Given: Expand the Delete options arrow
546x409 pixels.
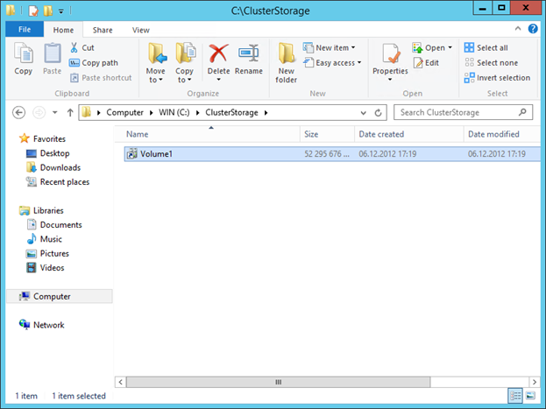Looking at the screenshot, I should point(219,80).
